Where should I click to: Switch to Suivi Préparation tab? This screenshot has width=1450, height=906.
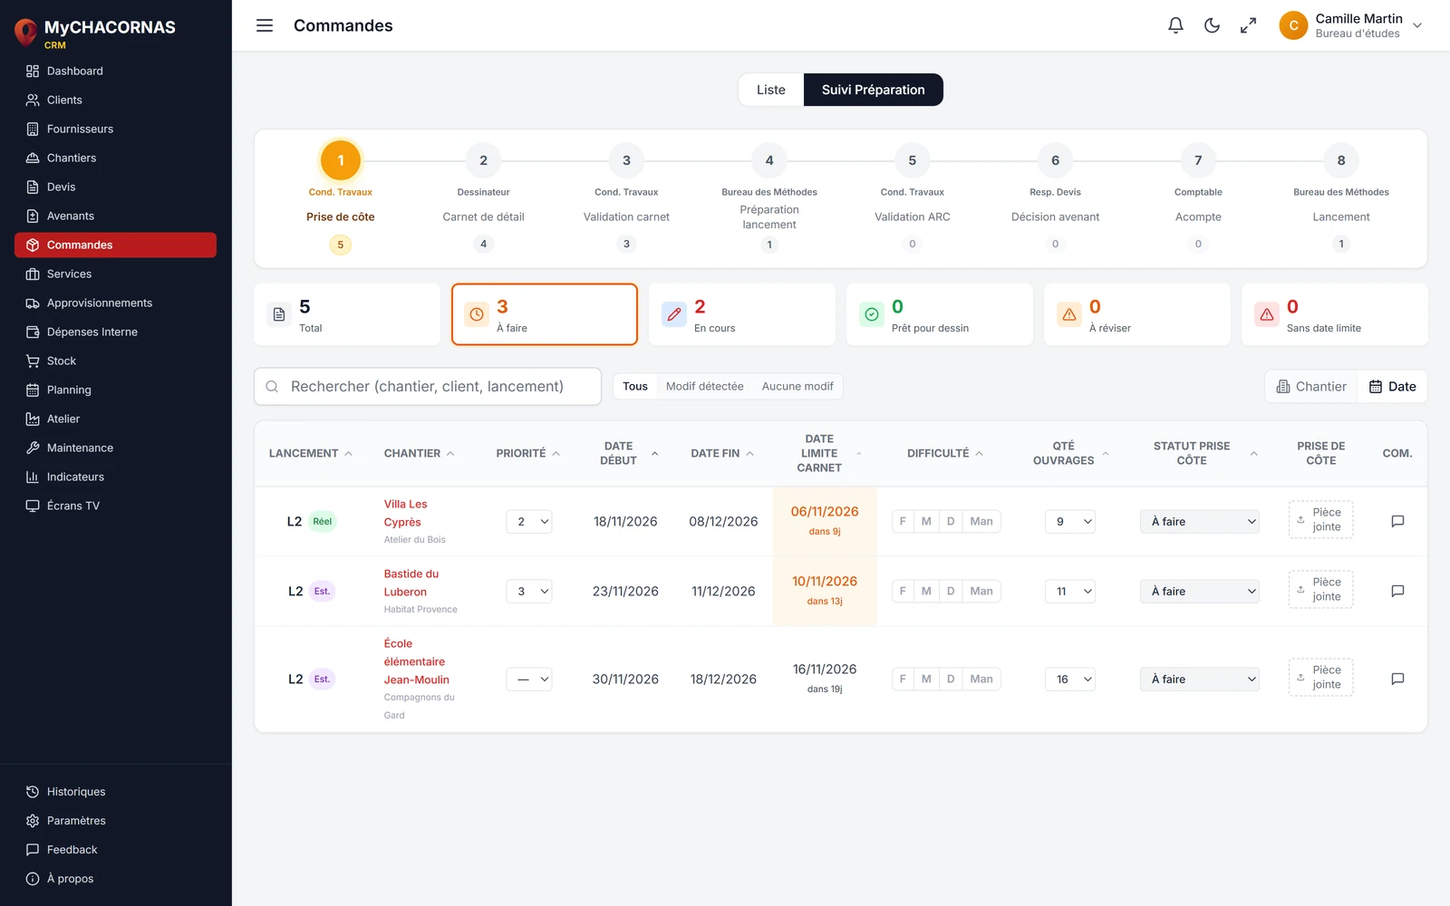(x=874, y=90)
